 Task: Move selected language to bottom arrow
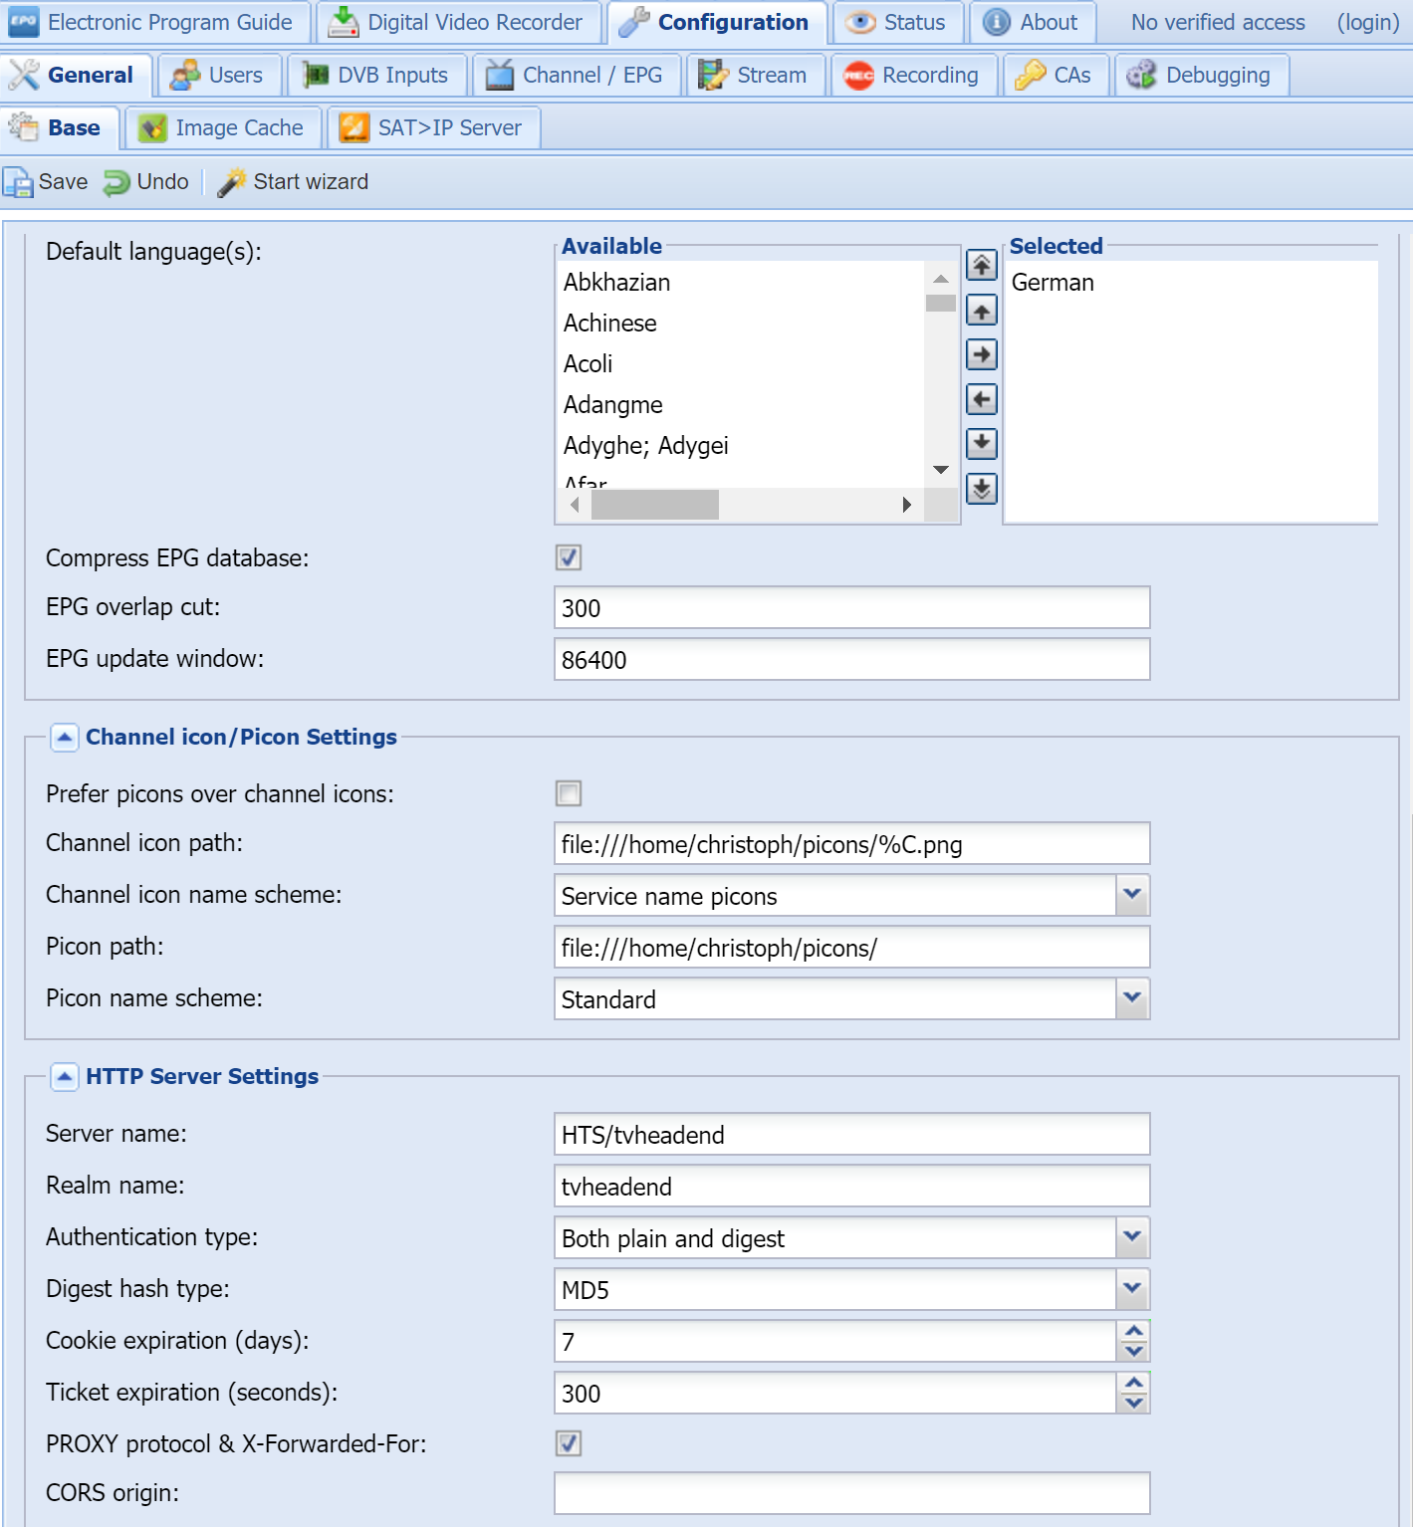click(x=982, y=489)
